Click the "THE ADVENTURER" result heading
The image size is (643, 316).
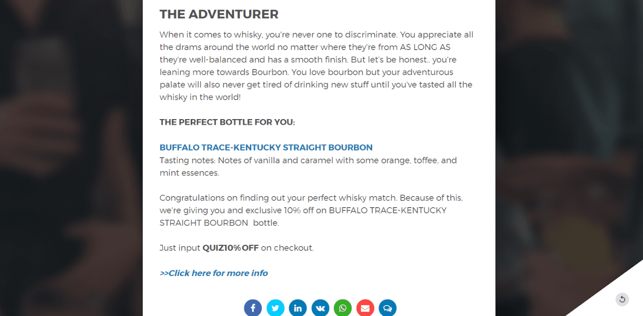(x=219, y=14)
